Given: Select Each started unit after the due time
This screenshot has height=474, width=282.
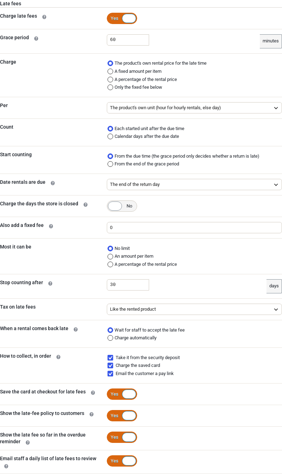Looking at the screenshot, I should [x=110, y=129].
